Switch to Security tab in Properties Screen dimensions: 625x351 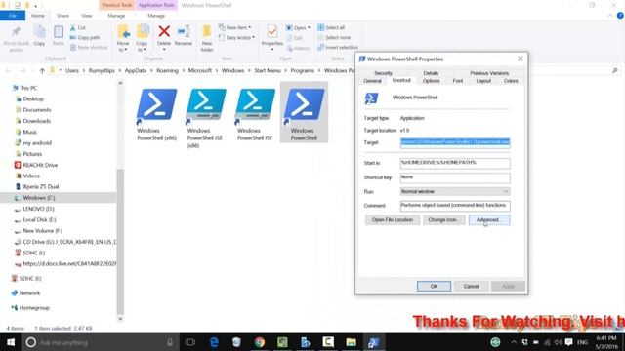pyautogui.click(x=383, y=73)
